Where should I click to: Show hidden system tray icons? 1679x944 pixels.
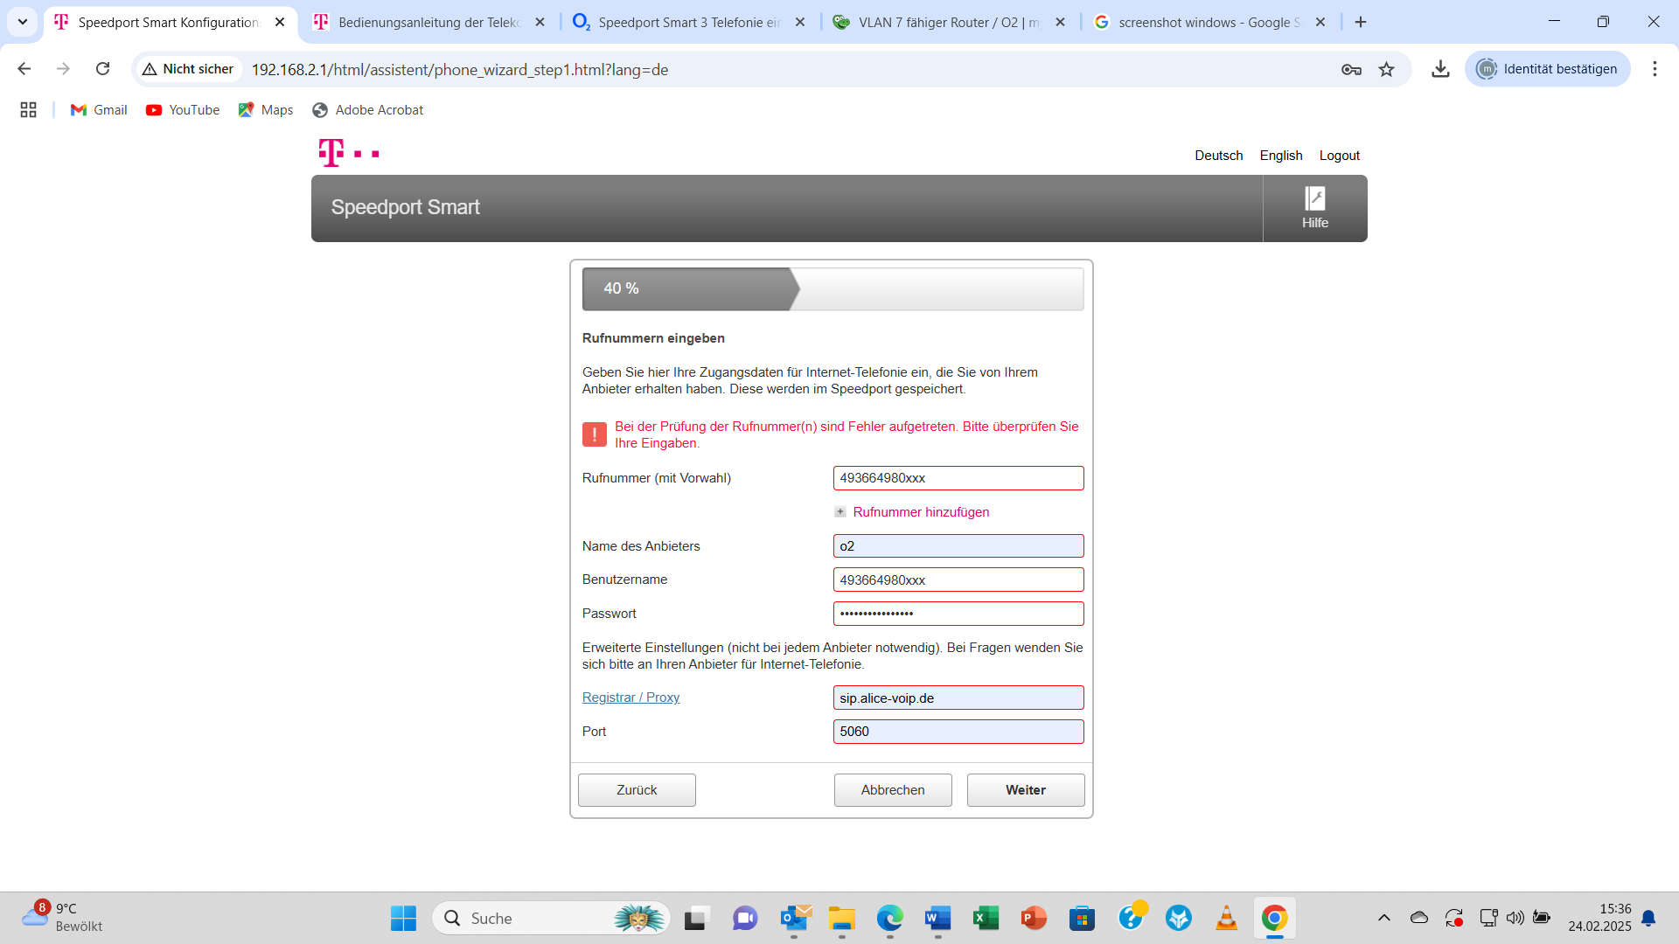coord(1383,918)
